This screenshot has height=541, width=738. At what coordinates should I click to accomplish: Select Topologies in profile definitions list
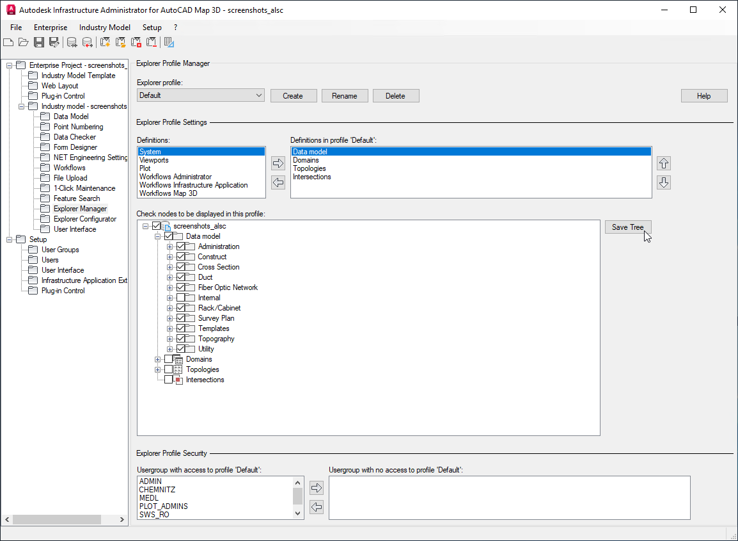tap(471, 168)
